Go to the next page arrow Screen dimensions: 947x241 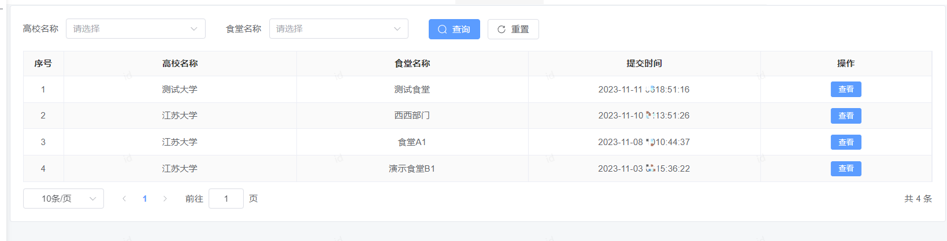click(165, 199)
